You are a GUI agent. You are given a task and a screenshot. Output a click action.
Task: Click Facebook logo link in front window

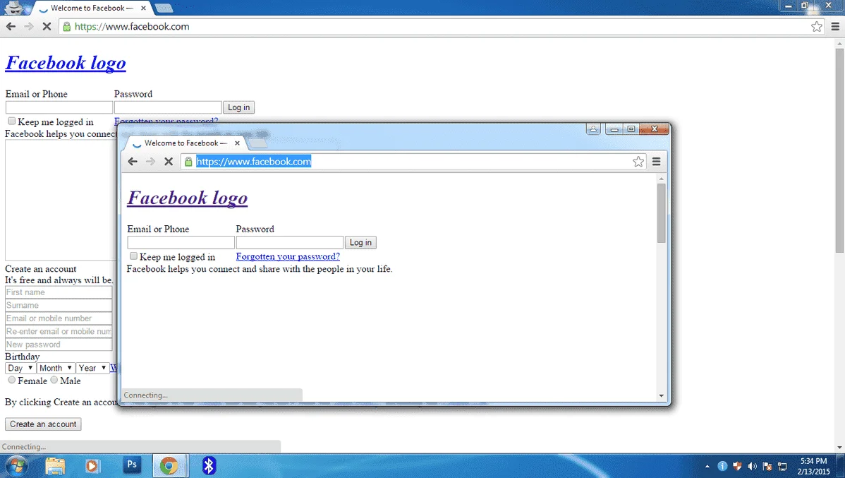point(188,198)
